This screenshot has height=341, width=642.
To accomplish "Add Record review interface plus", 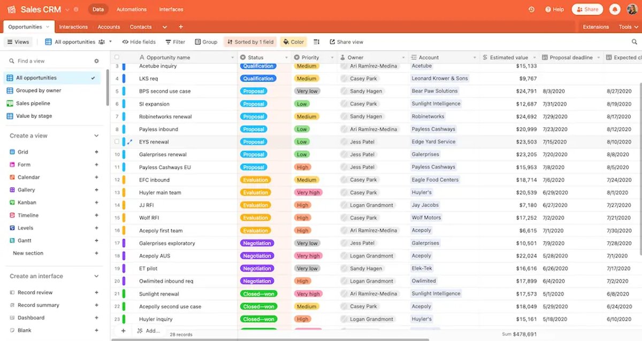I will [x=97, y=292].
